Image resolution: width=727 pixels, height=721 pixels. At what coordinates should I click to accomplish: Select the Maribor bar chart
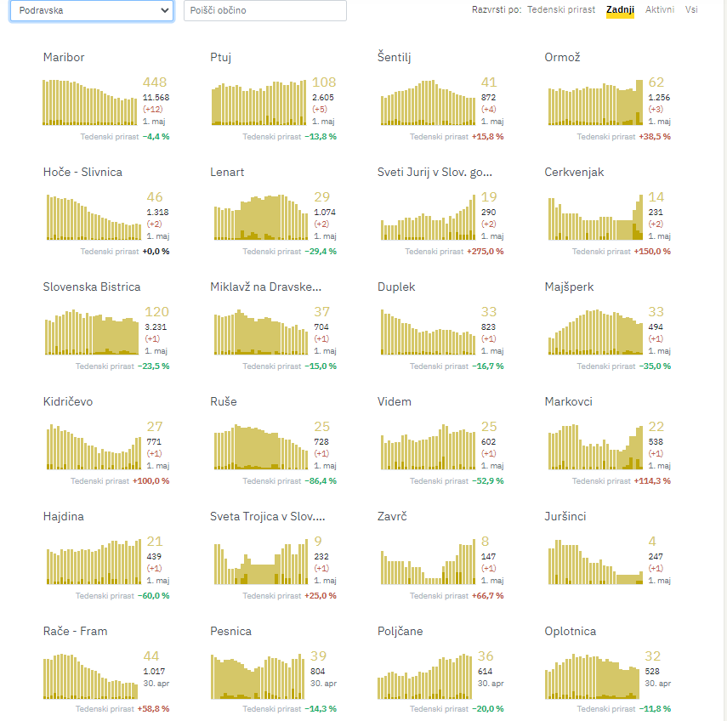(90, 103)
